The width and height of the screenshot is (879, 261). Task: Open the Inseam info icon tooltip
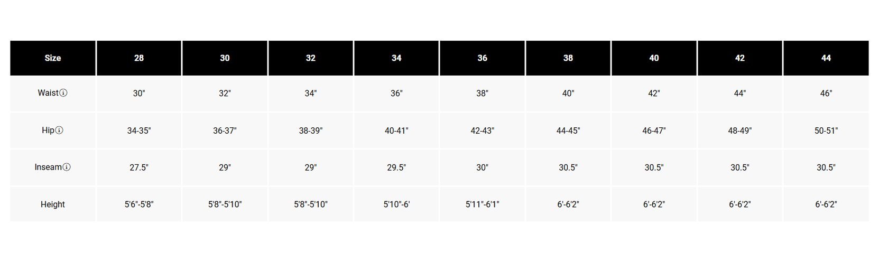(67, 167)
